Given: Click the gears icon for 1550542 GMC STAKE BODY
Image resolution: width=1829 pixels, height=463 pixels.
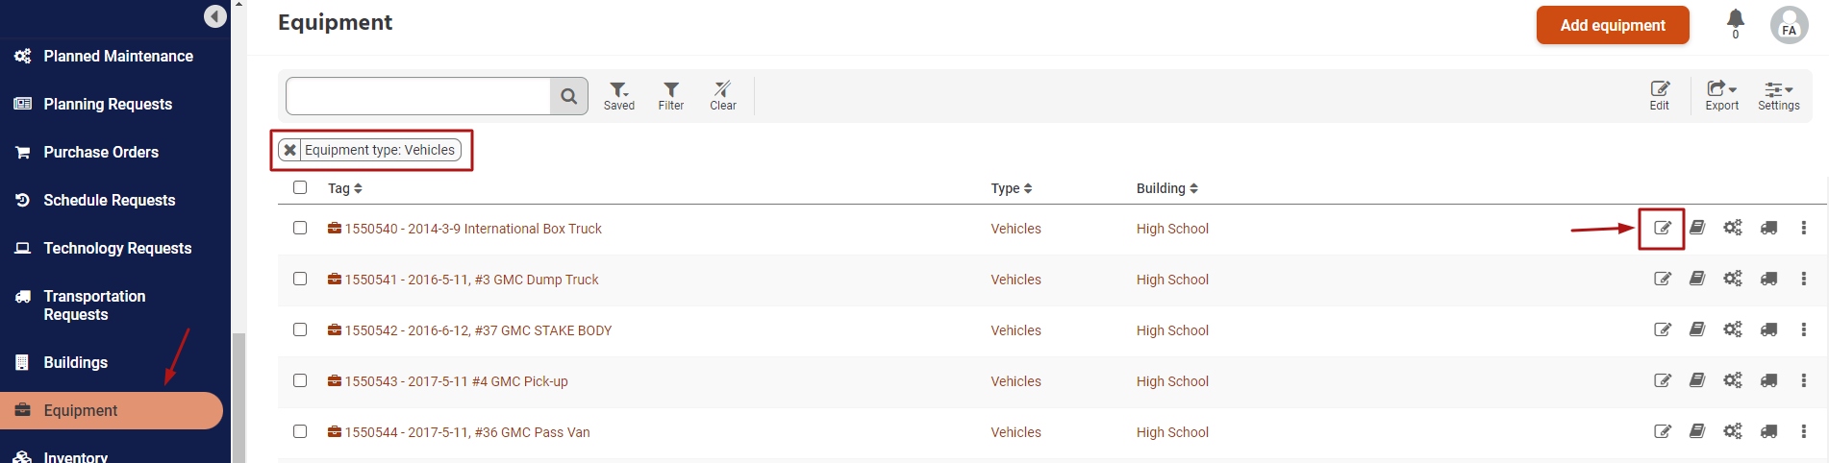Looking at the screenshot, I should tap(1733, 329).
